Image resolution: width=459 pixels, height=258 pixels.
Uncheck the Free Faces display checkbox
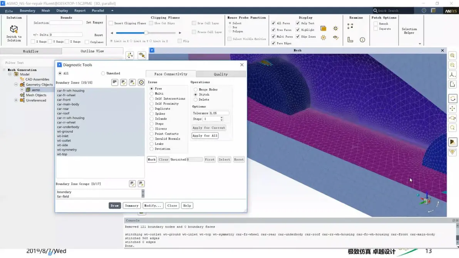click(x=273, y=30)
